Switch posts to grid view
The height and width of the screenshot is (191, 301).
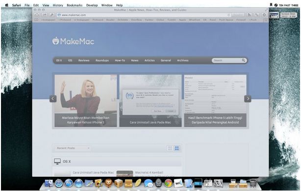(x=177, y=148)
